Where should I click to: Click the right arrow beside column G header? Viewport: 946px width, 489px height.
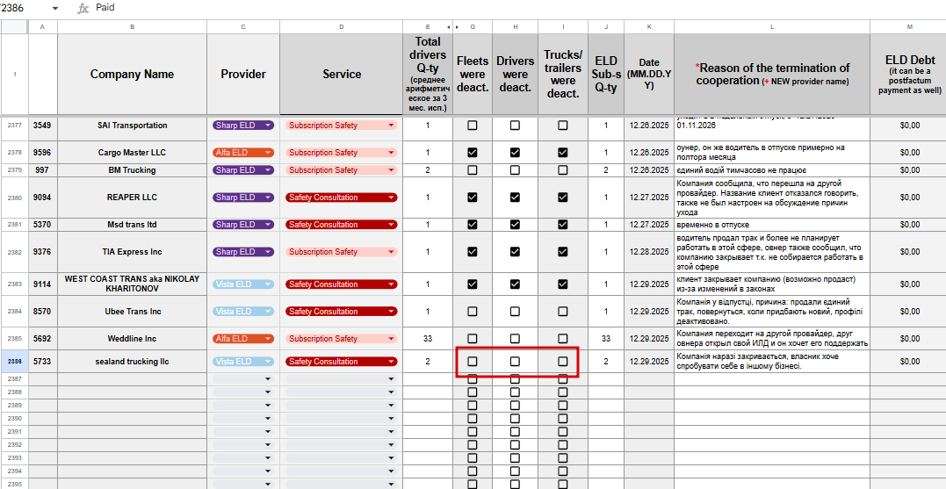457,27
